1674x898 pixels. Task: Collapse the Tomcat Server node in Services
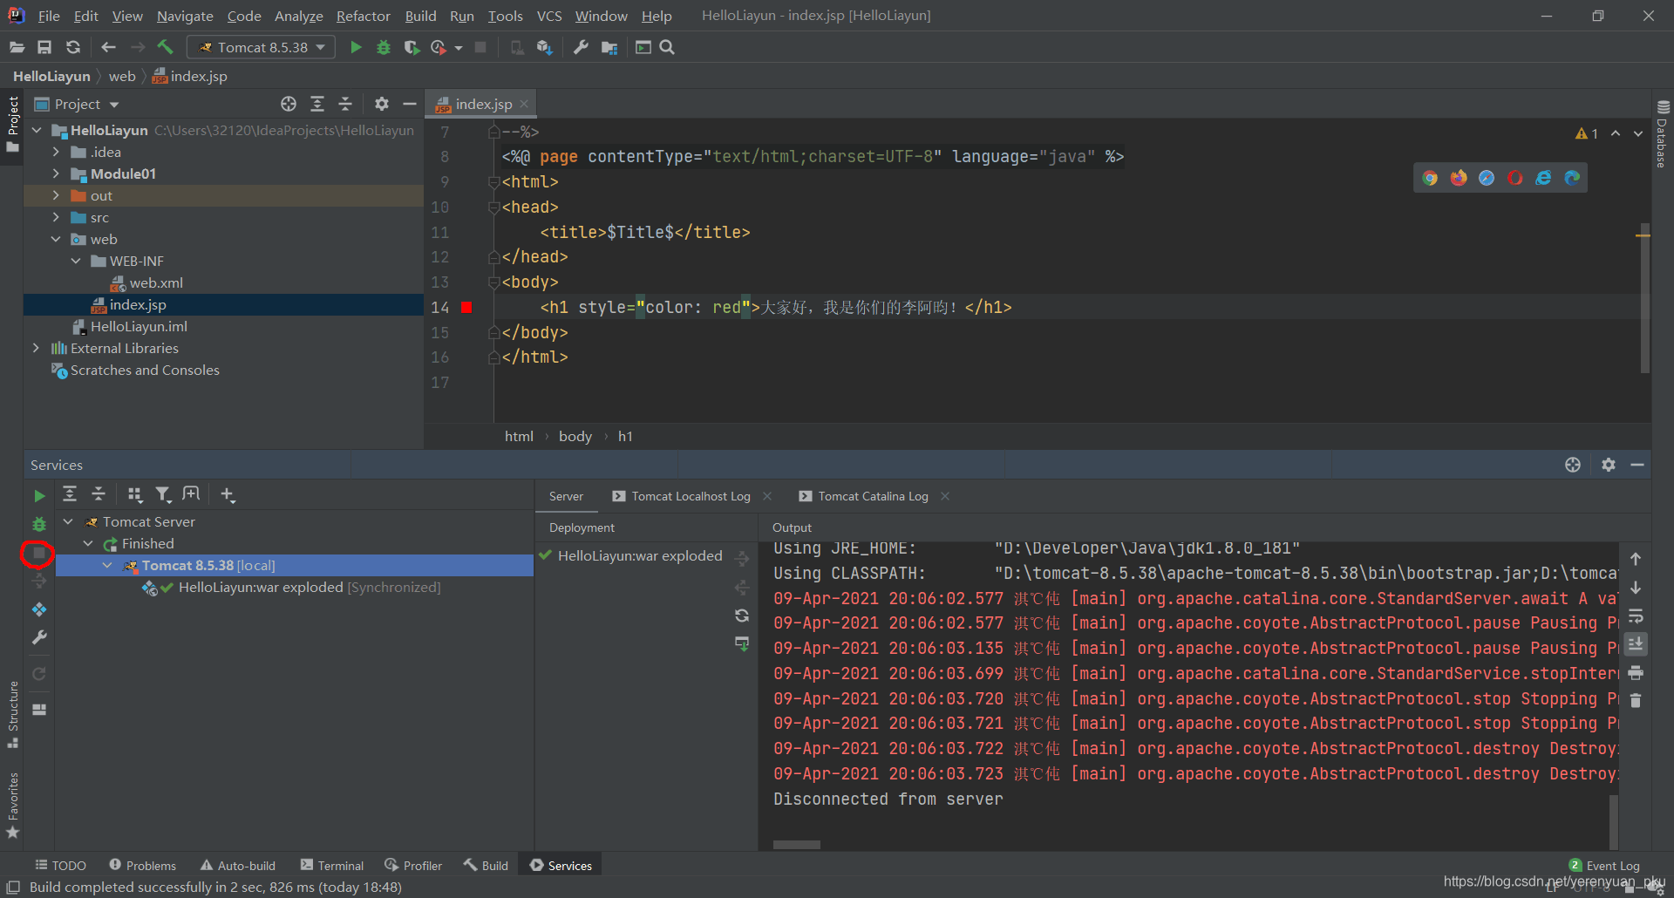click(68, 521)
